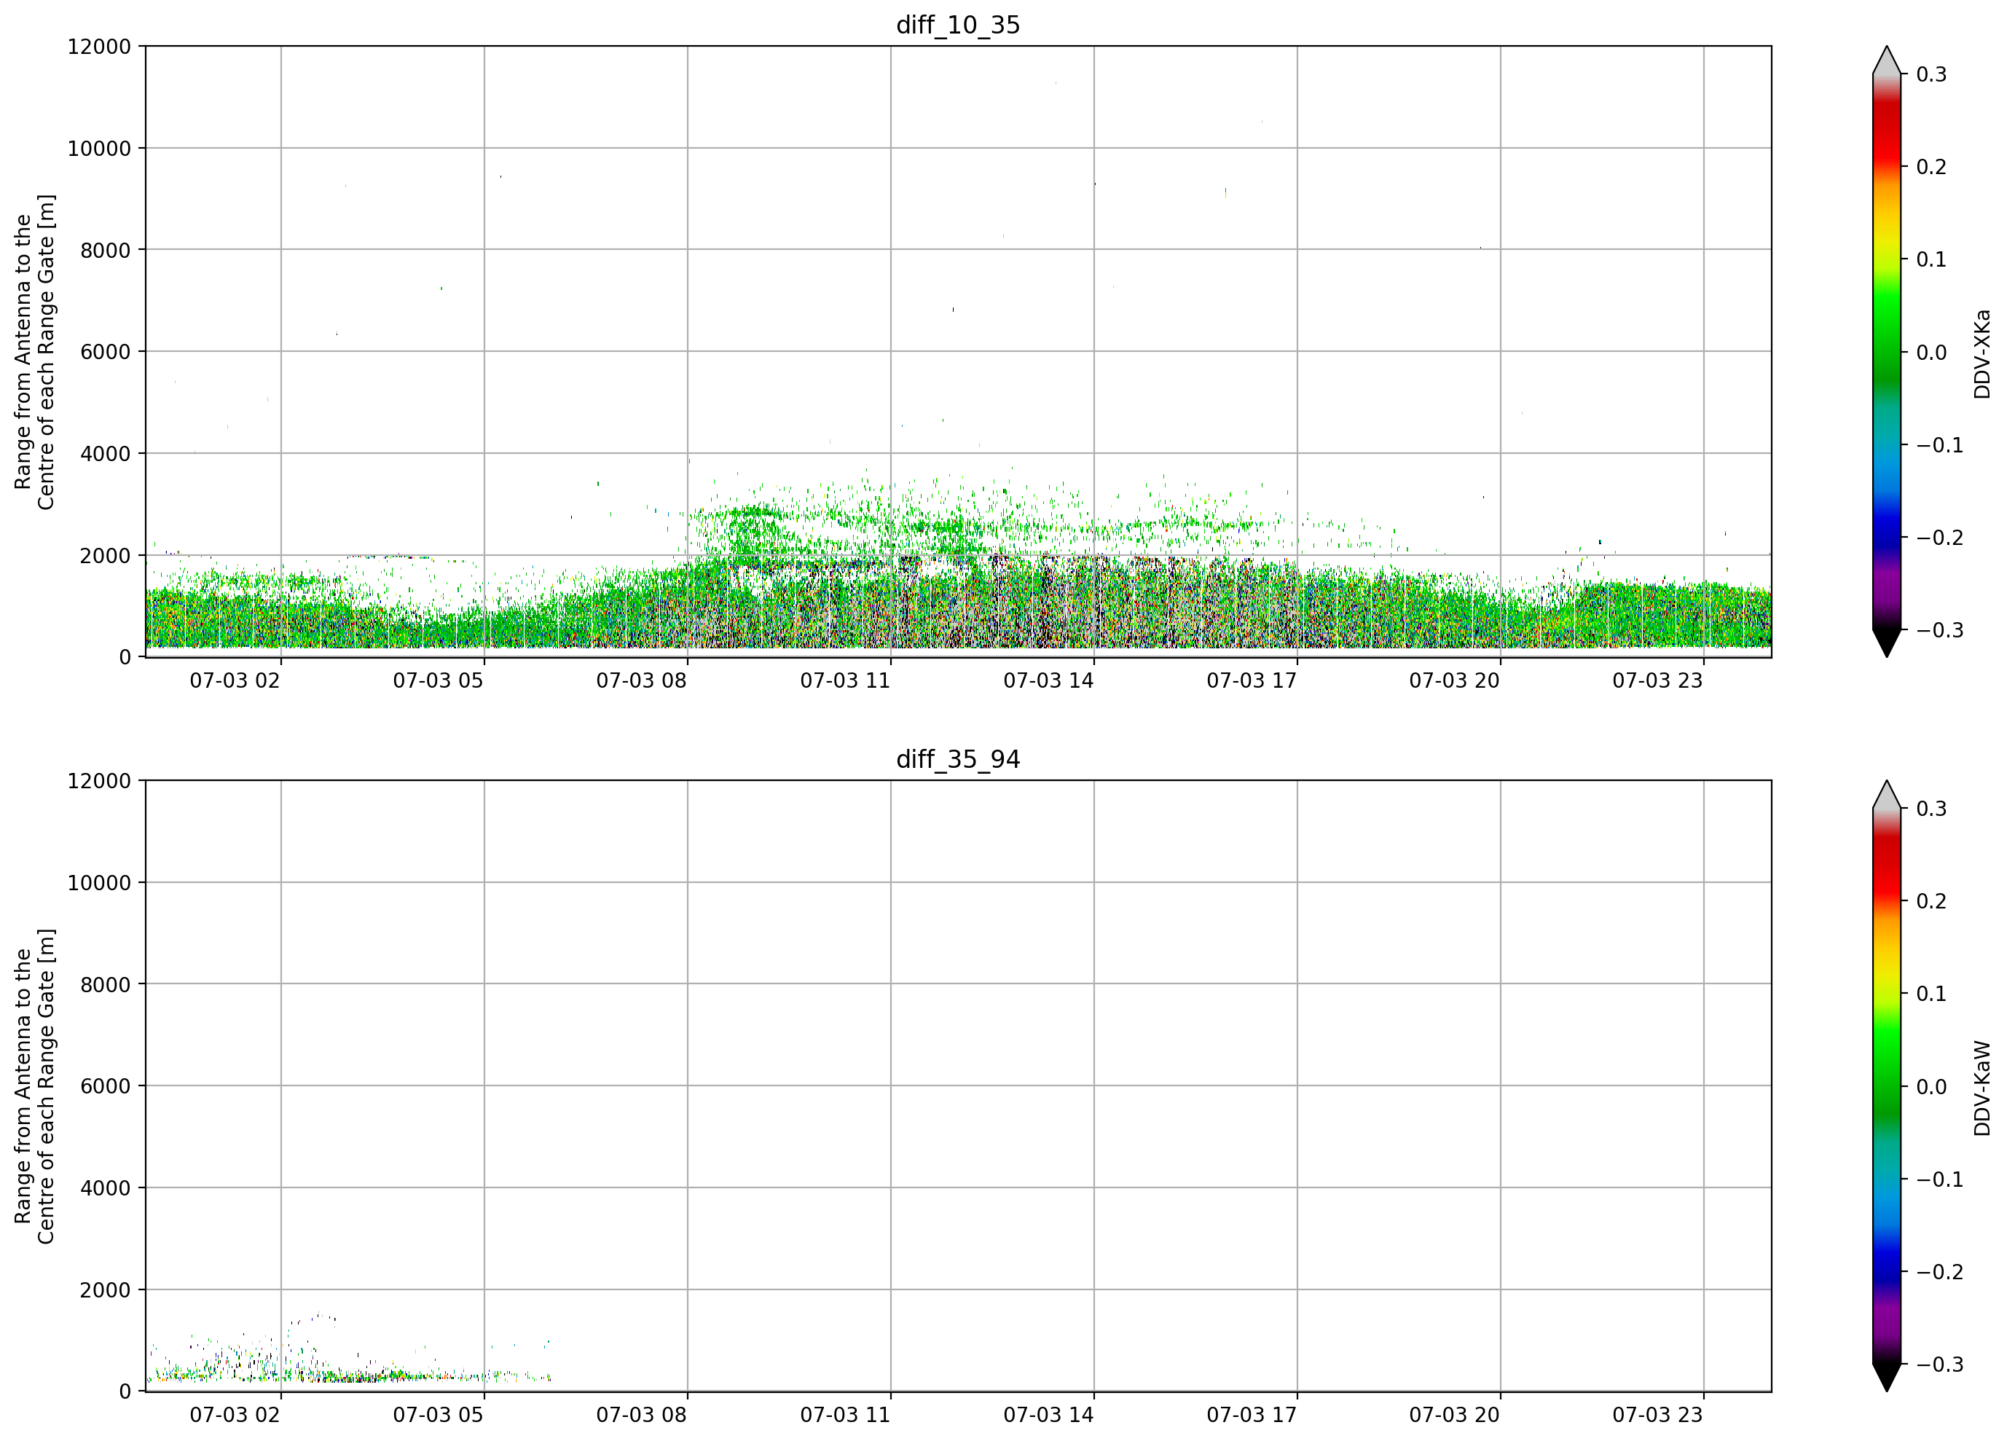
Task: Click the y-axis range label of diff_10_35
Action: pos(34,351)
